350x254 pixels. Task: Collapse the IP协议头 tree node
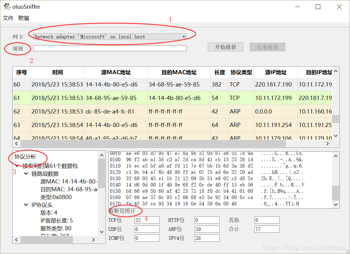coord(26,205)
